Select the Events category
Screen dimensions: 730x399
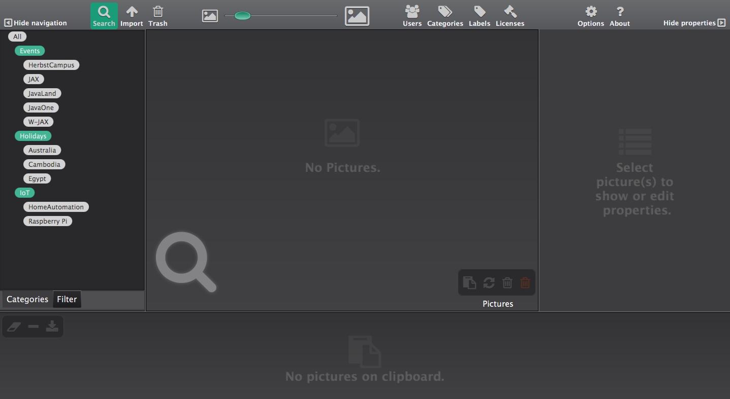tap(30, 51)
